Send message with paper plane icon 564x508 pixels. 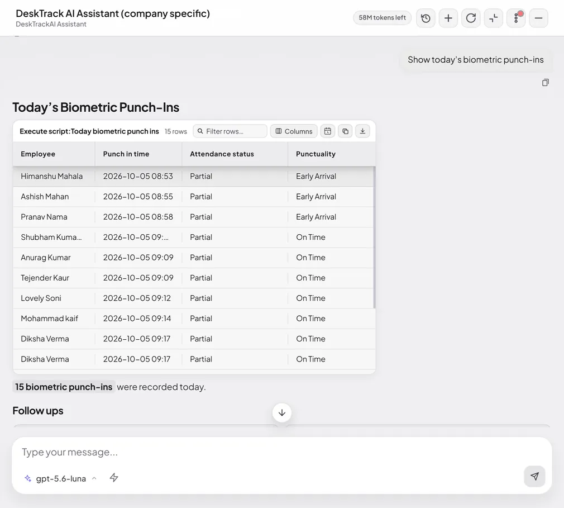pyautogui.click(x=534, y=476)
